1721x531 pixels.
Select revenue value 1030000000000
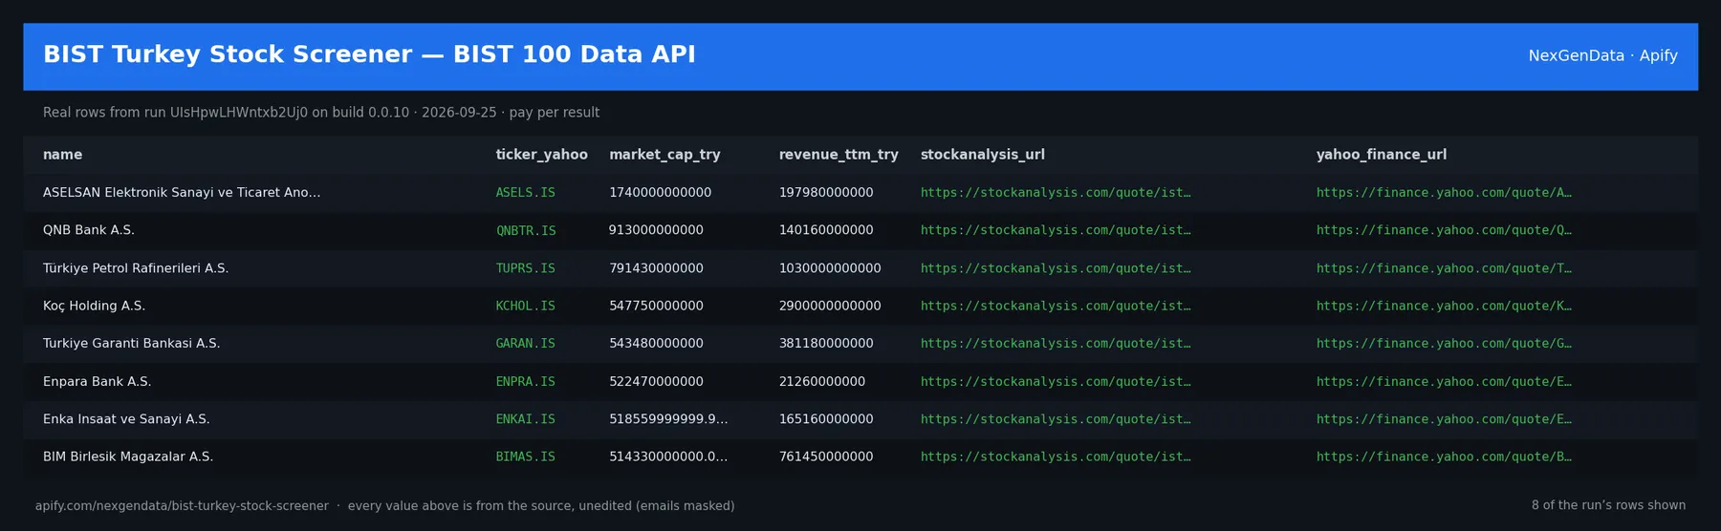click(830, 268)
